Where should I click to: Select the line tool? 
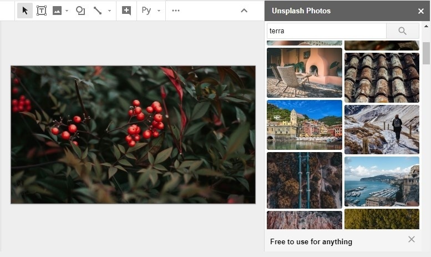click(97, 11)
